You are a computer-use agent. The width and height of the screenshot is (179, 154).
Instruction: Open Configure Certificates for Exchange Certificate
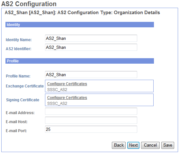click(x=67, y=84)
